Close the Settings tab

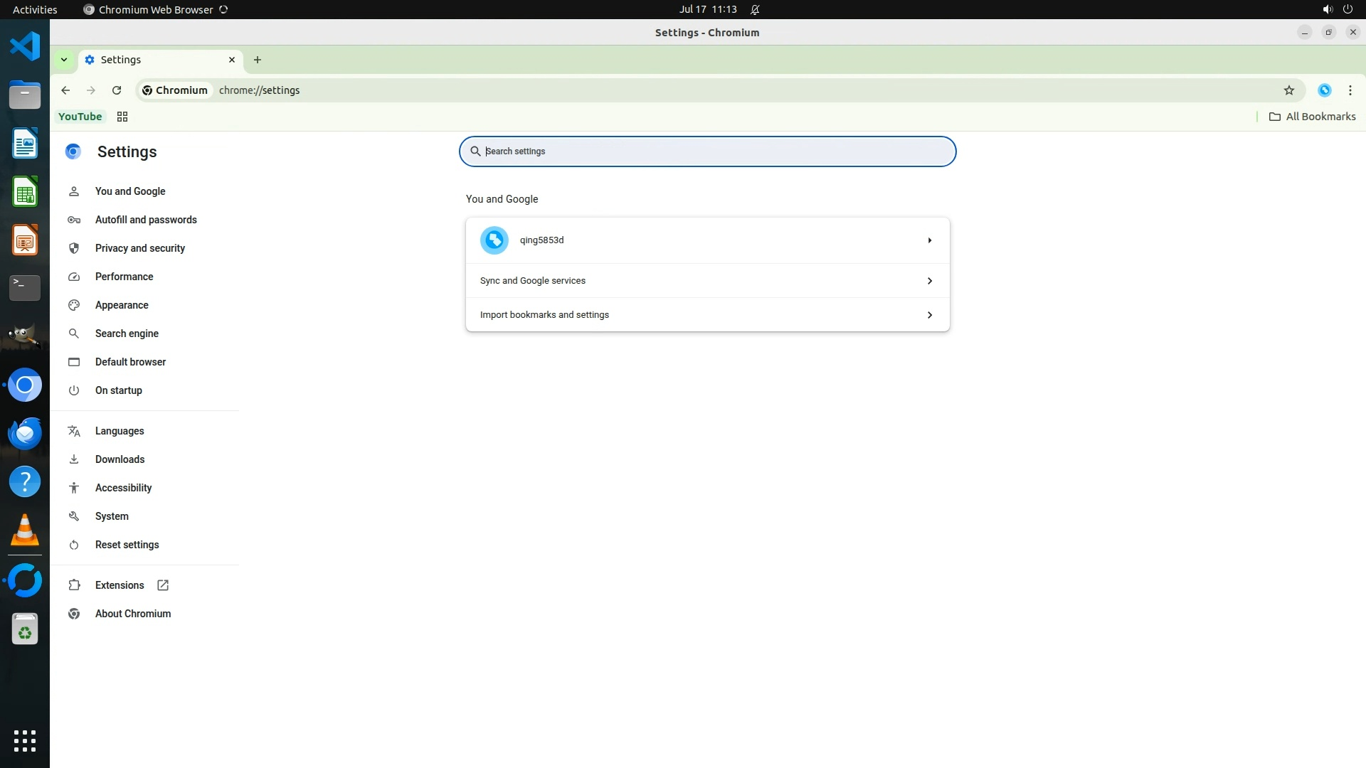[x=232, y=60]
